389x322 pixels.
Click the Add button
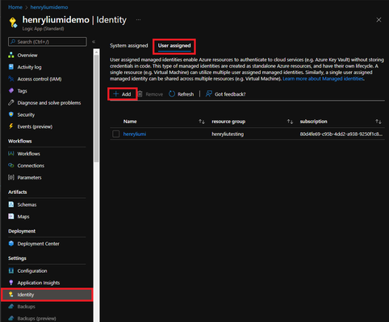coord(122,94)
